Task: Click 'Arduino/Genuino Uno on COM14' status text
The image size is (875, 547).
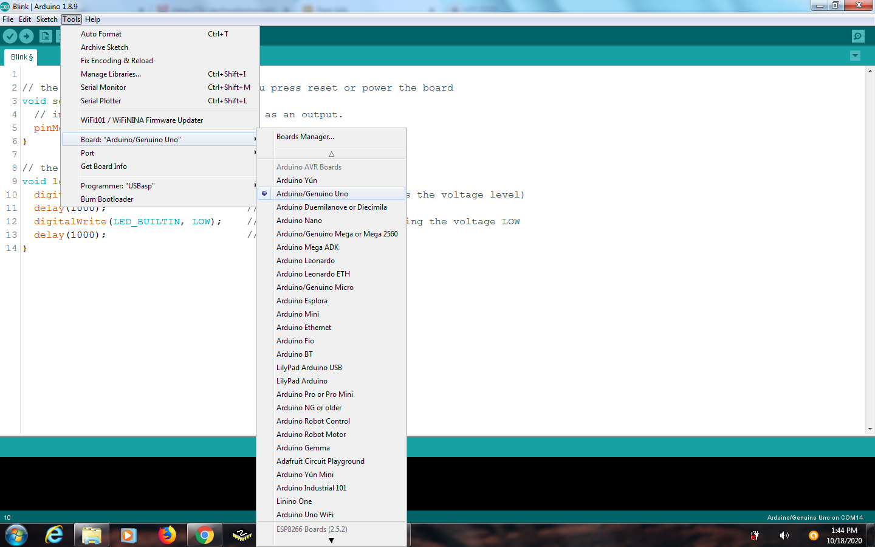Action: [x=815, y=518]
